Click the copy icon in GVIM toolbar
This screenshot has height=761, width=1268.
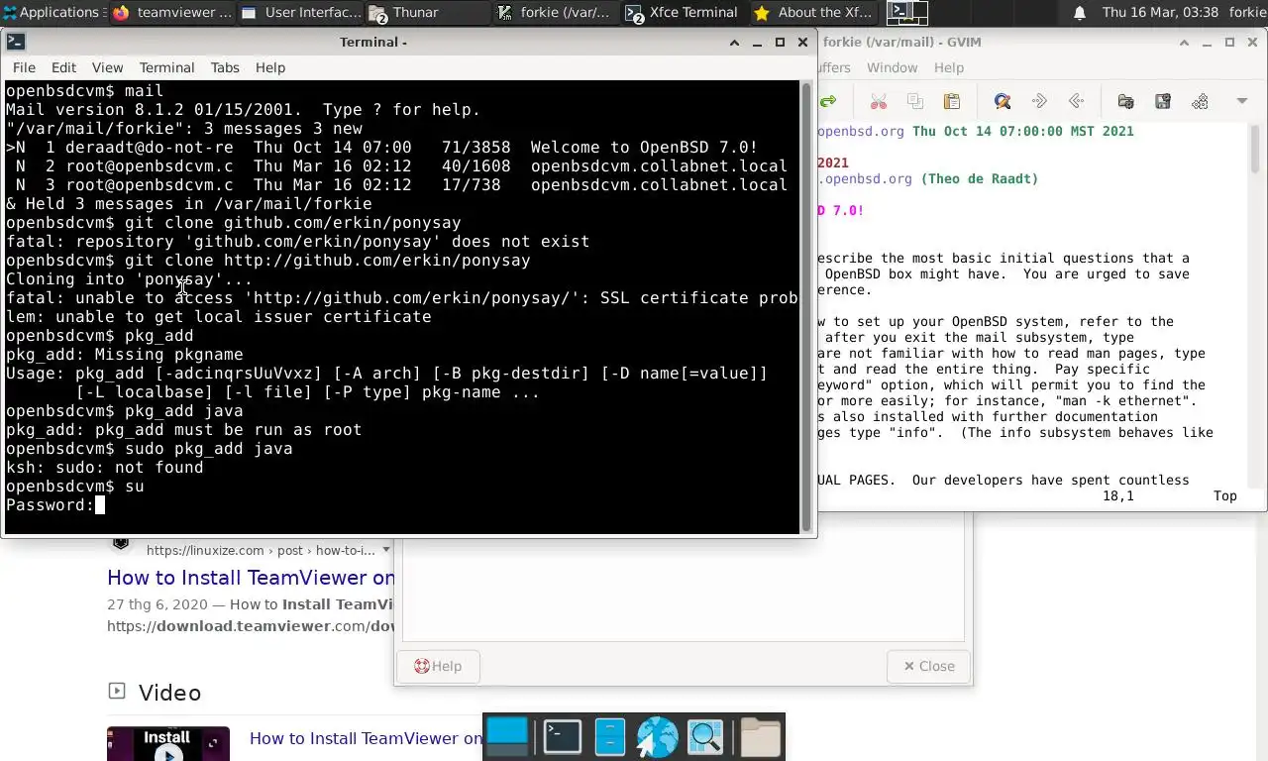(x=915, y=101)
